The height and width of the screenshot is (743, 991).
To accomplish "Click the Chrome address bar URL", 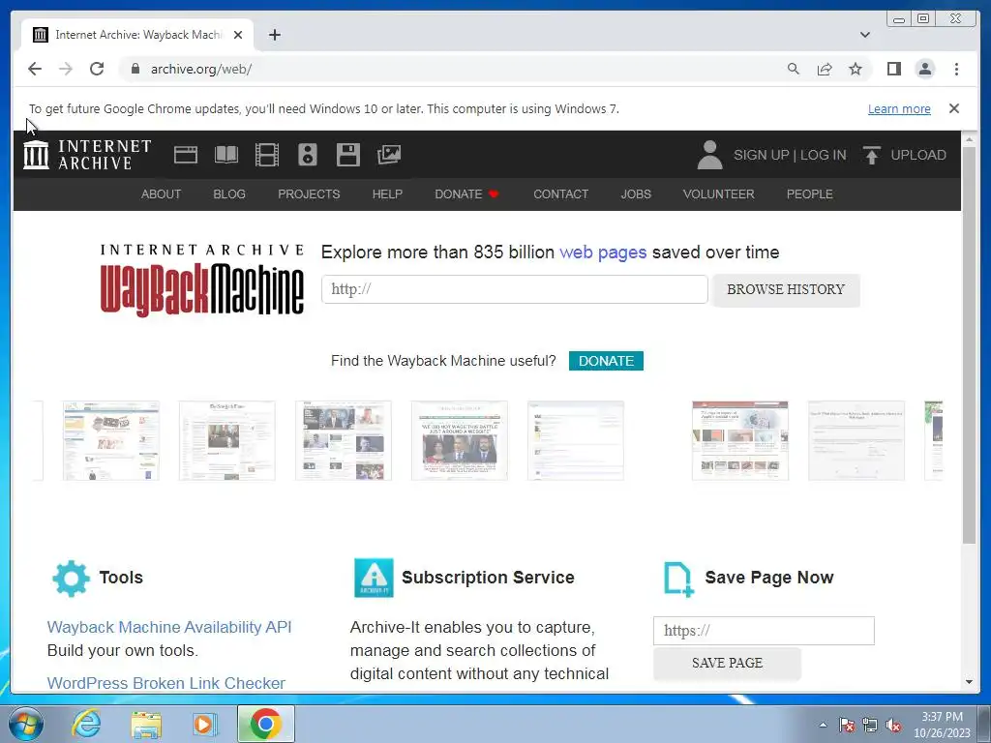I will click(x=201, y=69).
